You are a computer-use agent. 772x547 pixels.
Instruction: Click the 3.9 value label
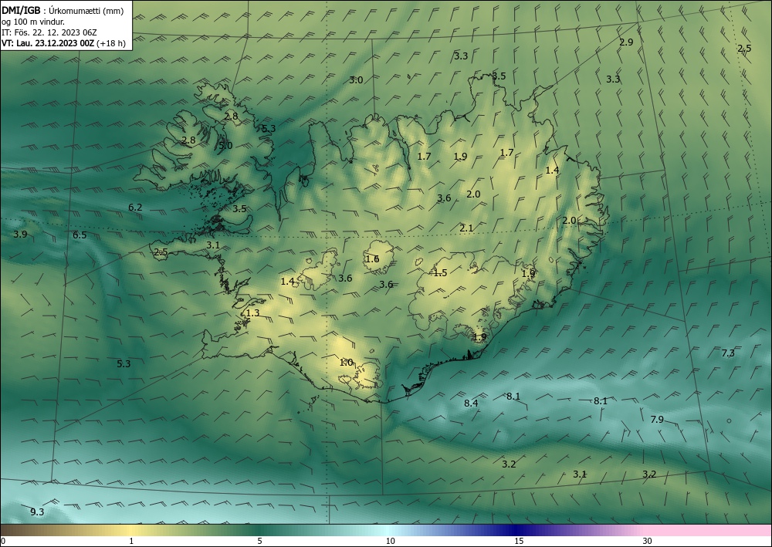[20, 234]
